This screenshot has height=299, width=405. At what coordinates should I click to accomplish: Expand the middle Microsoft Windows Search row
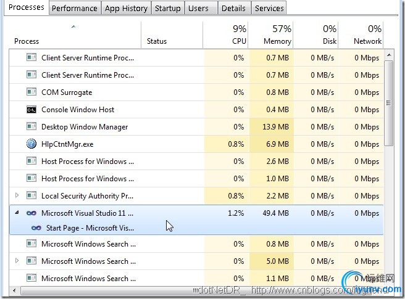tap(17, 261)
